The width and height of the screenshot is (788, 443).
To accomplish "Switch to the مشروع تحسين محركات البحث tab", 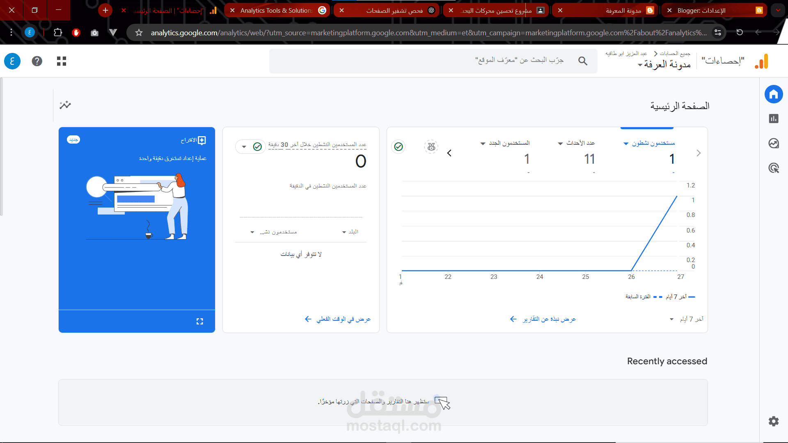I will 497,10.
